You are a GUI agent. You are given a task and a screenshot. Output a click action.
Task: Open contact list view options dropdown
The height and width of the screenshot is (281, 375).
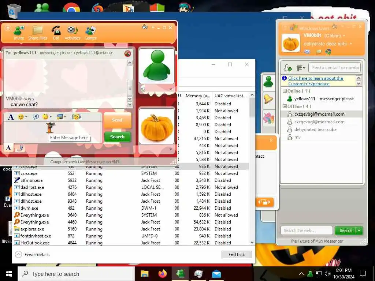coord(301,68)
